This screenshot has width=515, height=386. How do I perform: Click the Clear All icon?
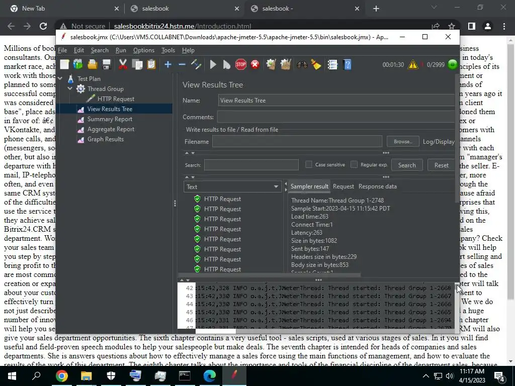coord(286,64)
